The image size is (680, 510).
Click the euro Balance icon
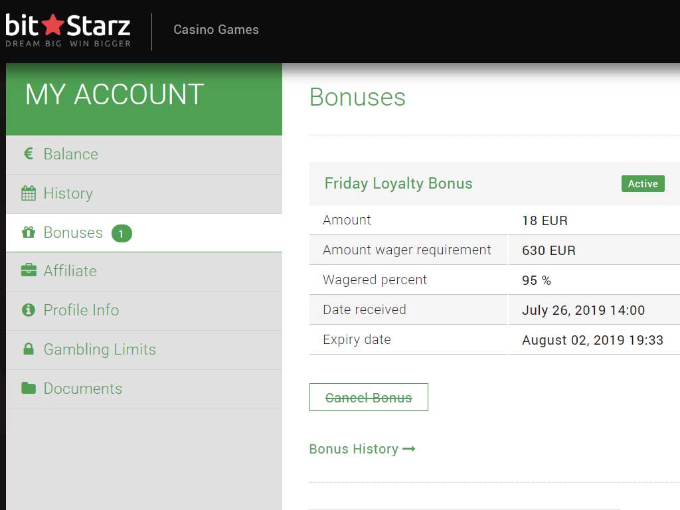point(29,154)
